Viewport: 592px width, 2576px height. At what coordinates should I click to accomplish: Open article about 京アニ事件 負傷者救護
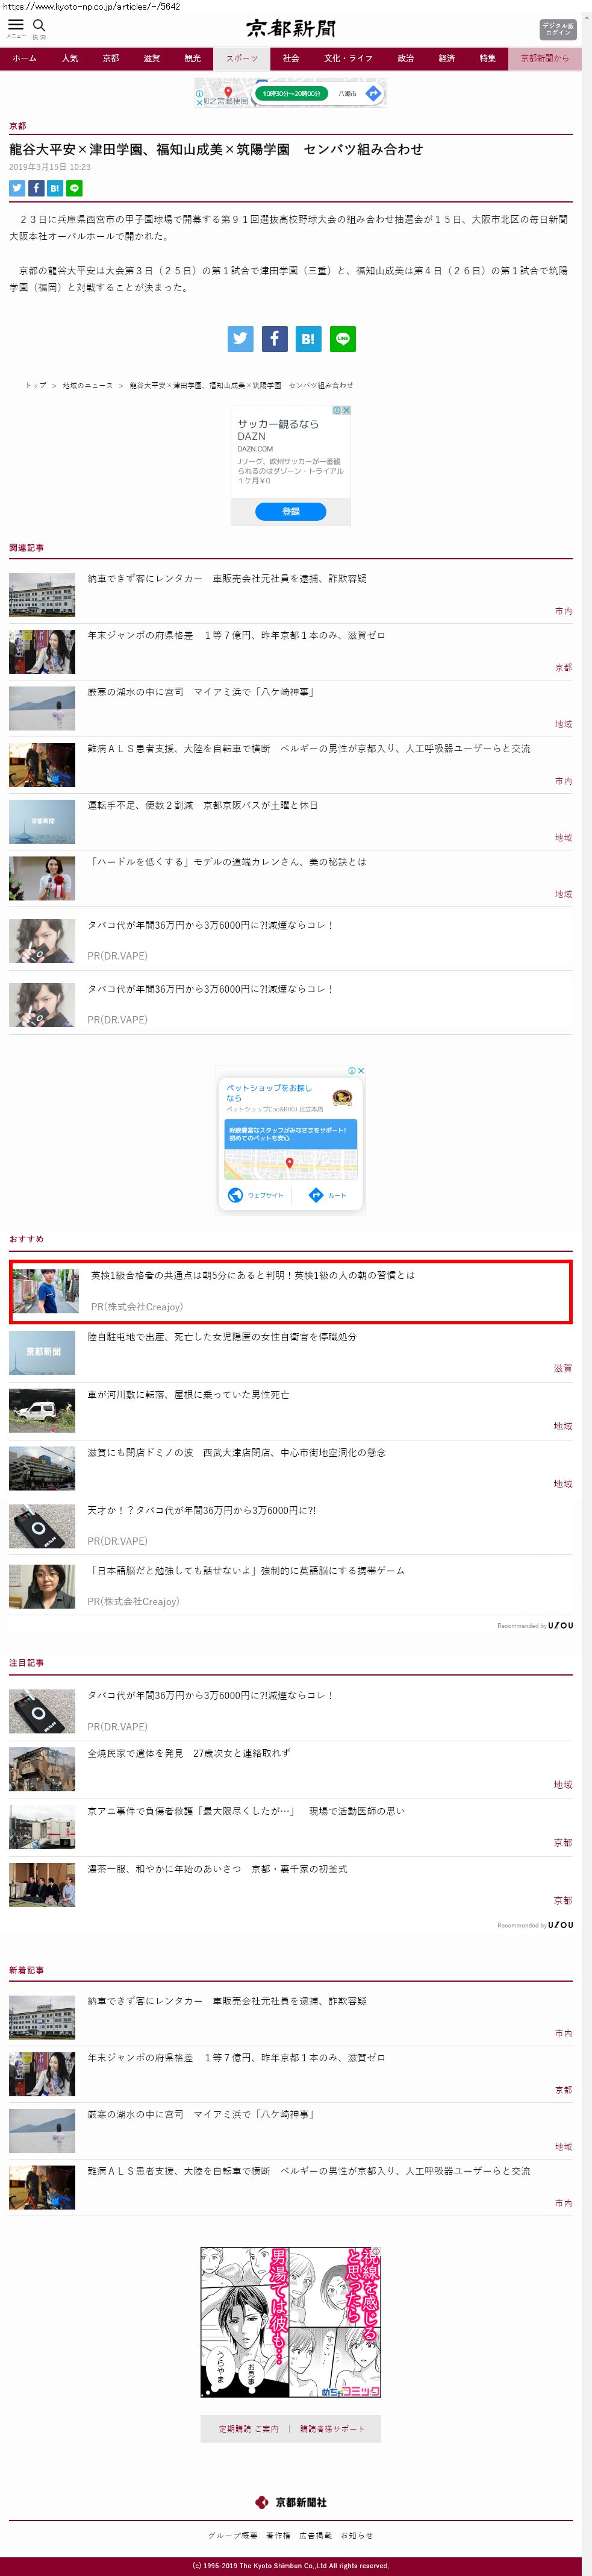[246, 1811]
